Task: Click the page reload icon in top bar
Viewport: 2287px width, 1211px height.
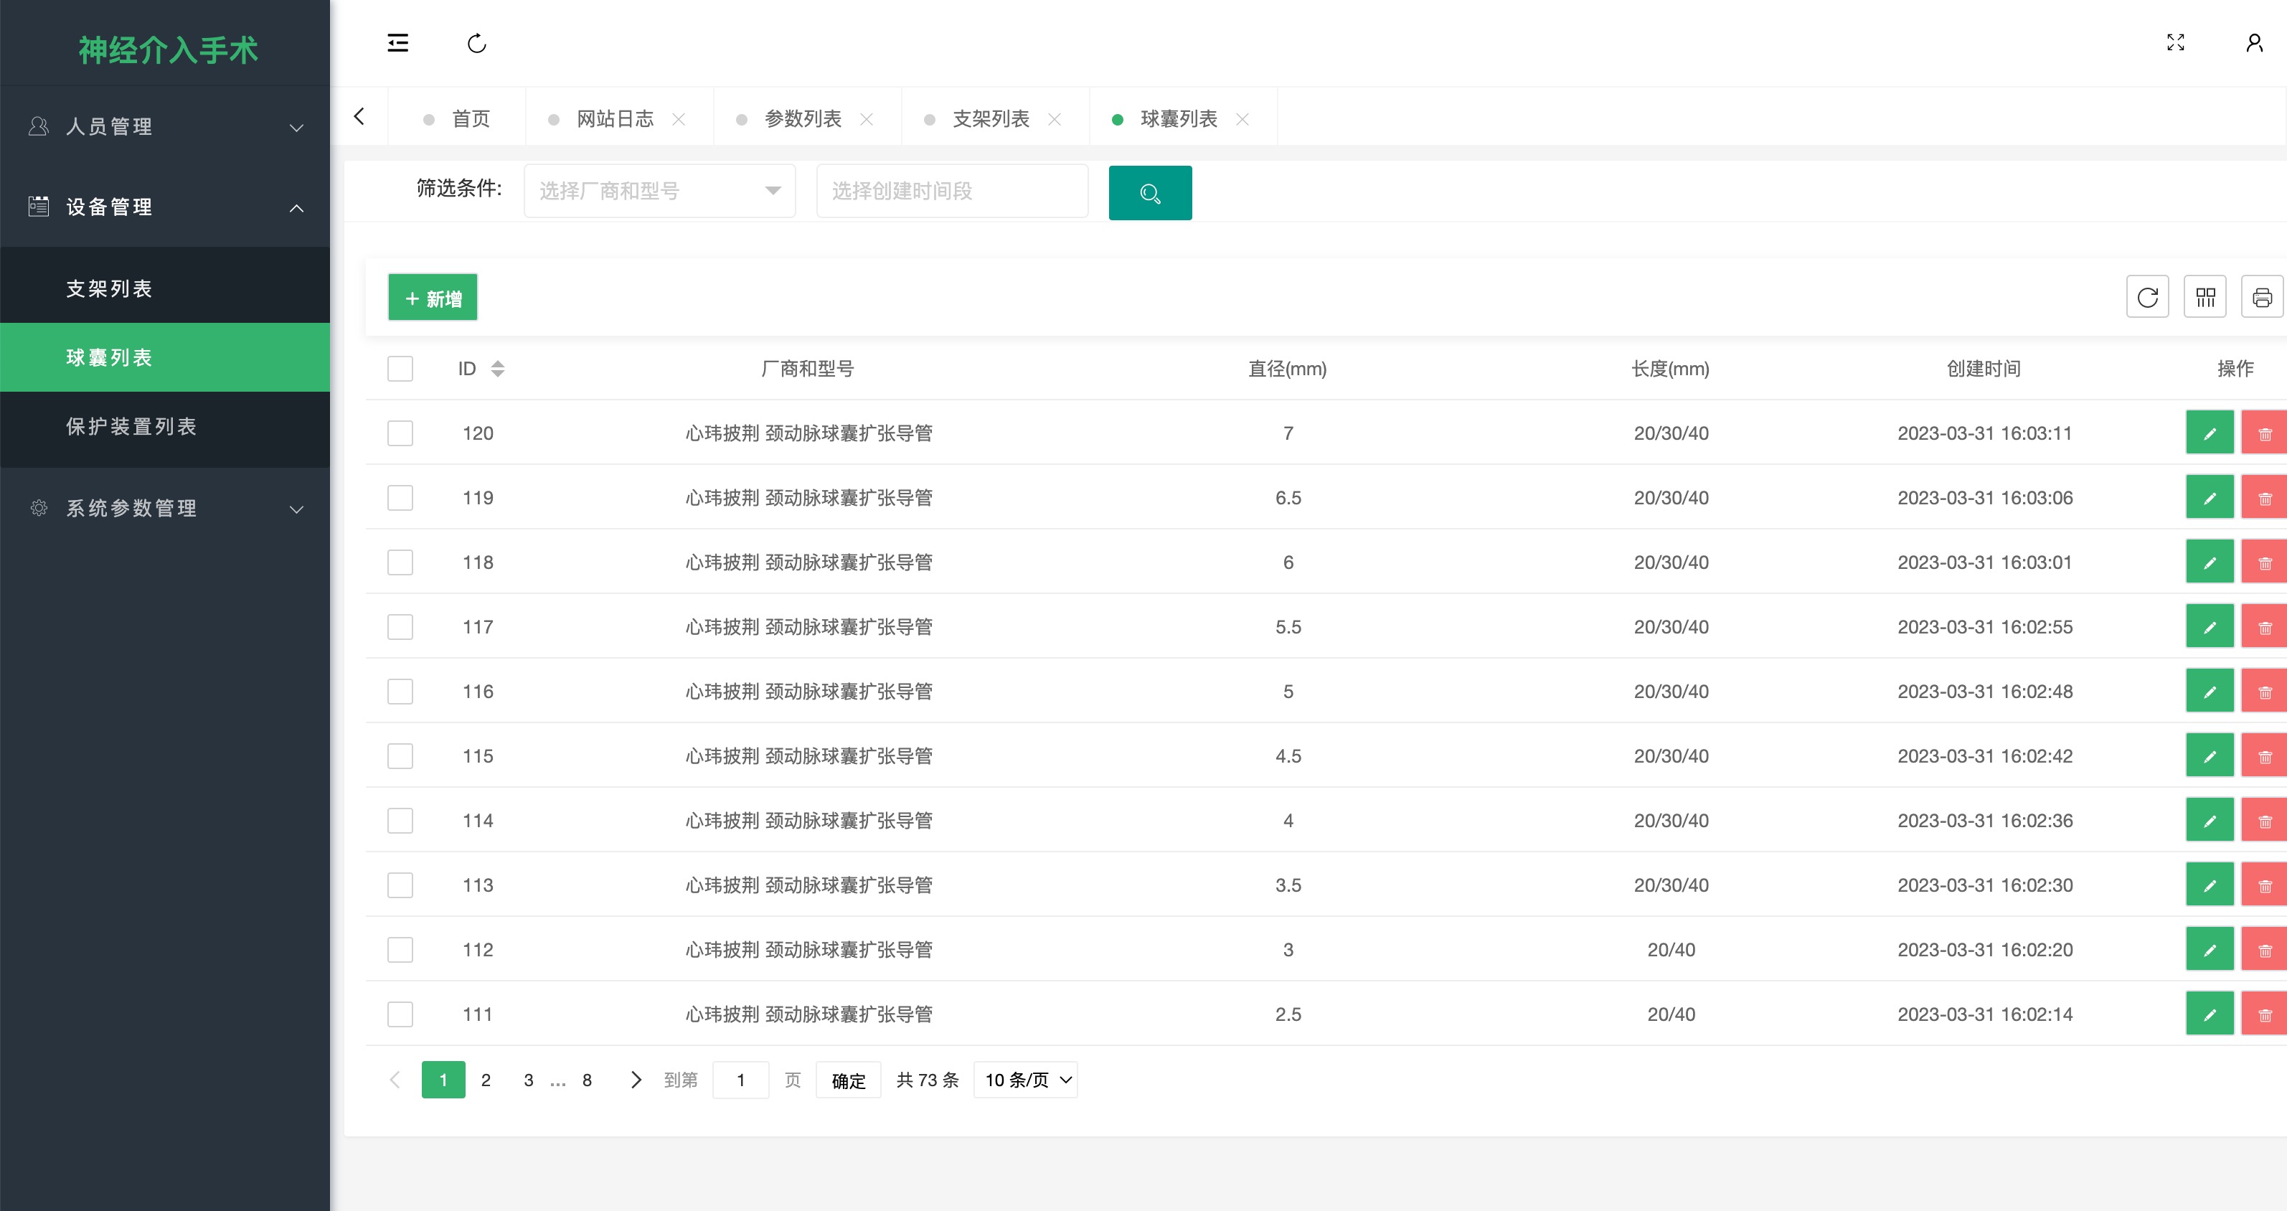Action: [477, 42]
